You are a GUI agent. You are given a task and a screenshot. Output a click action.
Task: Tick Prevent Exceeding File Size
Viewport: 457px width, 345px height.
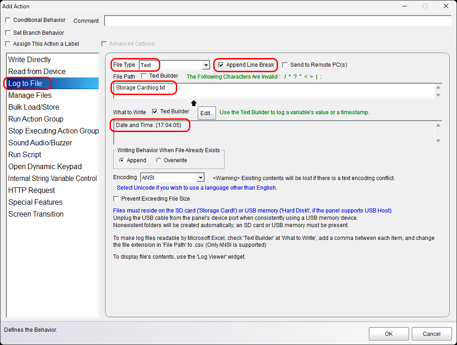coord(116,199)
